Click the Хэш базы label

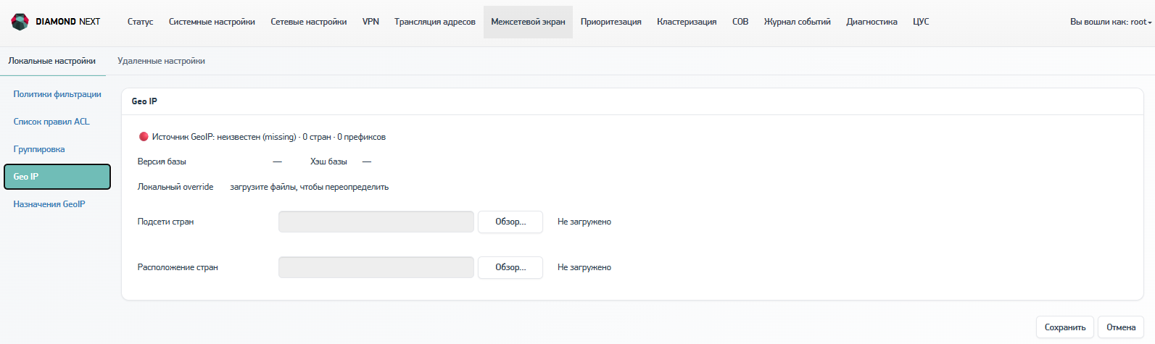(328, 161)
